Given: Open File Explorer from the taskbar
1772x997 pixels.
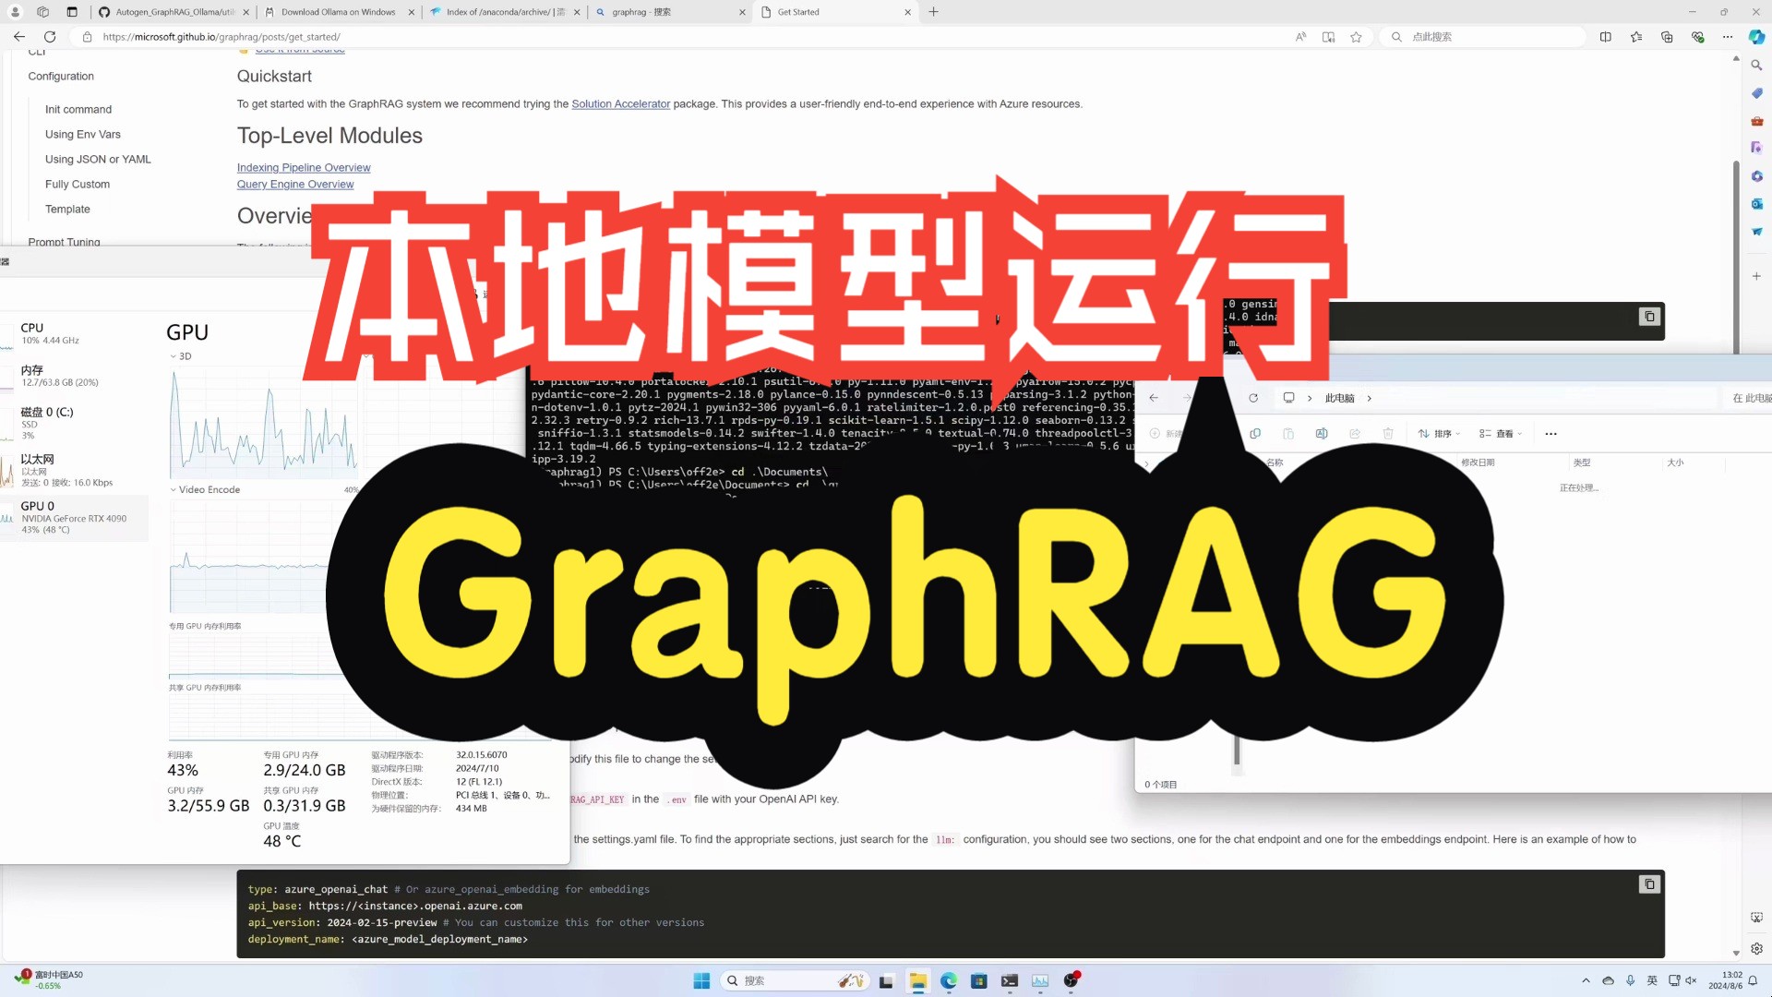Looking at the screenshot, I should point(917,980).
